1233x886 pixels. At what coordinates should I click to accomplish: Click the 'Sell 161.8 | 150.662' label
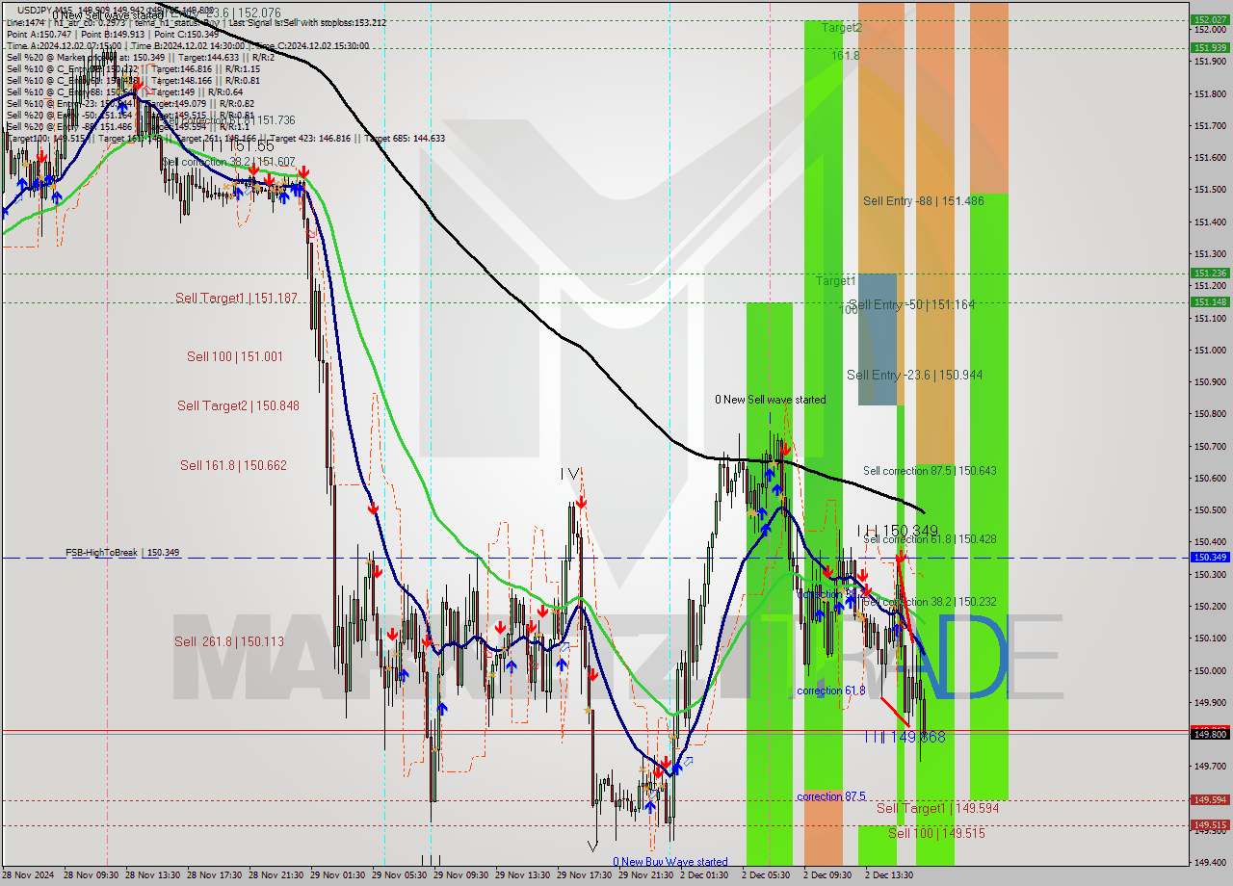(x=233, y=465)
